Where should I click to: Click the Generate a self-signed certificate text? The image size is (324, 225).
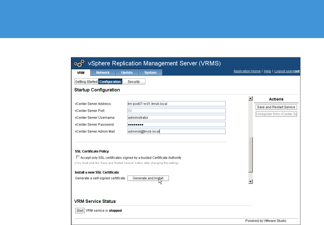click(x=100, y=178)
